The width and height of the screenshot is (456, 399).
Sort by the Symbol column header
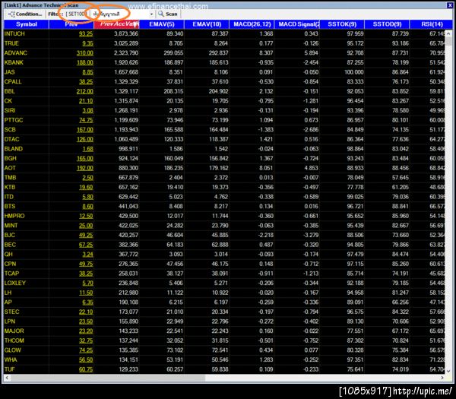(x=27, y=24)
